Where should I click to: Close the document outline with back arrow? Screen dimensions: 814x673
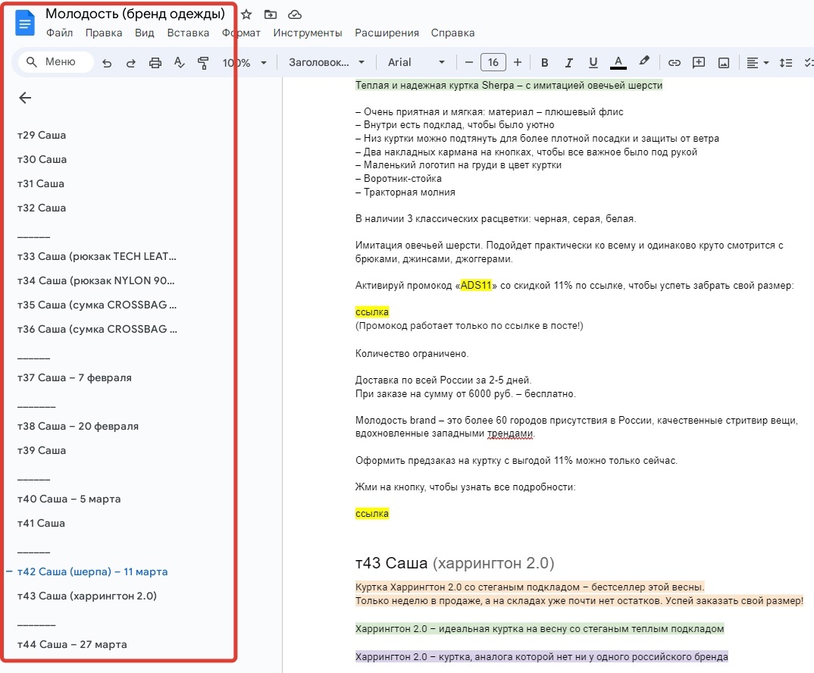point(25,98)
